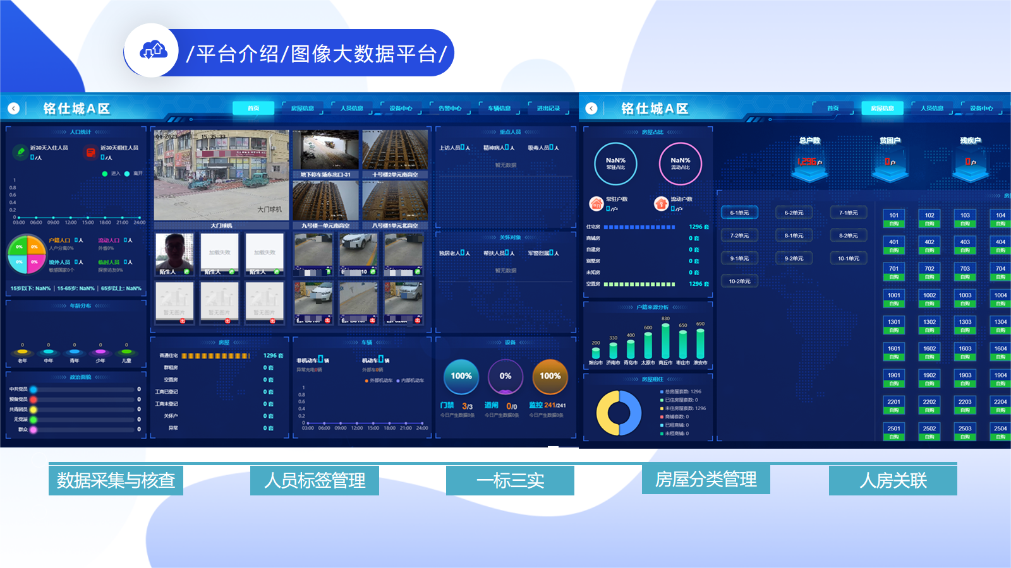Select the 8-2单元 unit button
The height and width of the screenshot is (568, 1011).
click(x=849, y=235)
